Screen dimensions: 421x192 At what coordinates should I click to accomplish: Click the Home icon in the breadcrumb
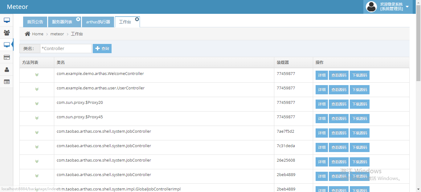coord(27,34)
